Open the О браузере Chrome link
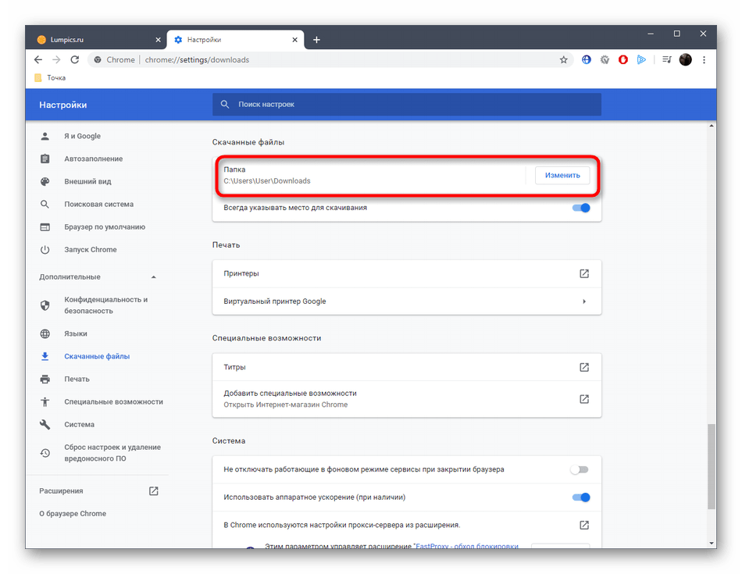Image resolution: width=742 pixels, height=574 pixels. click(73, 514)
